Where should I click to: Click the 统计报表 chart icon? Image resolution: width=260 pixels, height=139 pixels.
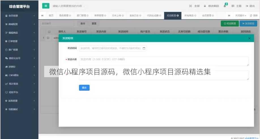(6, 84)
